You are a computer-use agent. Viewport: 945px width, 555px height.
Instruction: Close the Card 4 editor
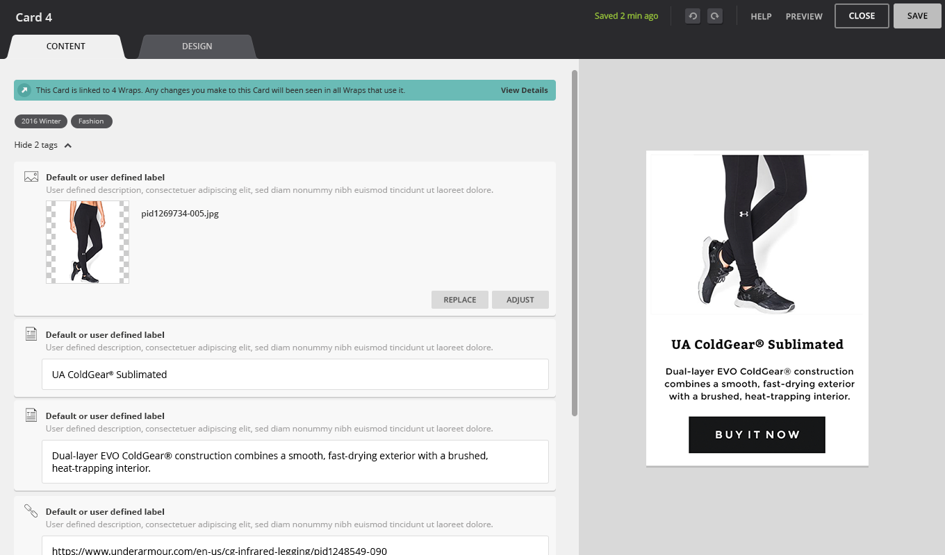862,16
